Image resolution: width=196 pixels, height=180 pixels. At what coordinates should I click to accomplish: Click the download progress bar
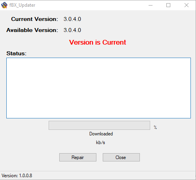click(x=99, y=125)
